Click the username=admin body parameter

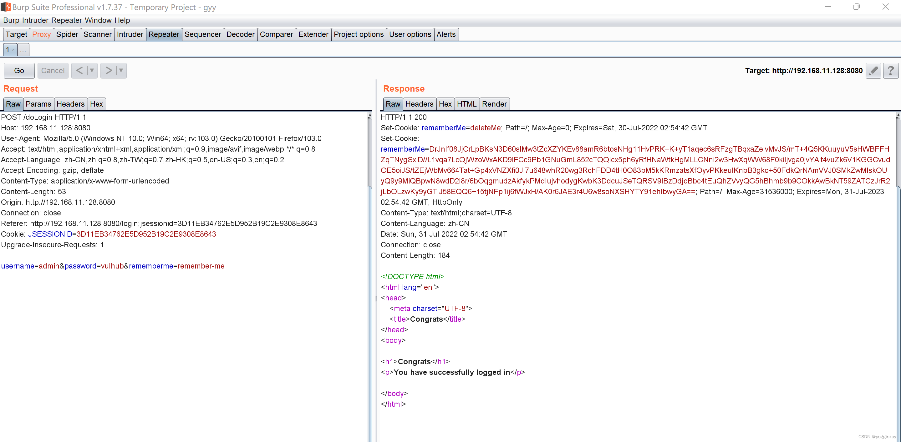tap(30, 266)
